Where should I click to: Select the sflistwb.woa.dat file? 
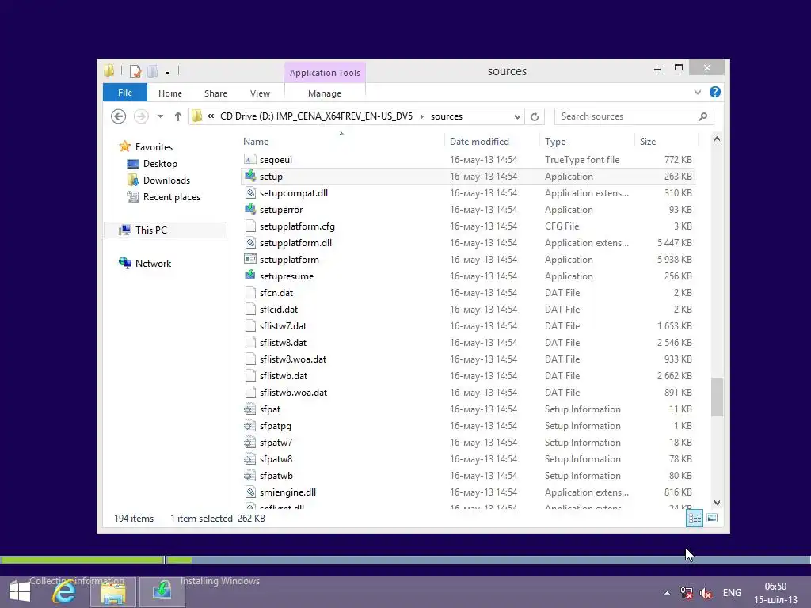coord(468,393)
